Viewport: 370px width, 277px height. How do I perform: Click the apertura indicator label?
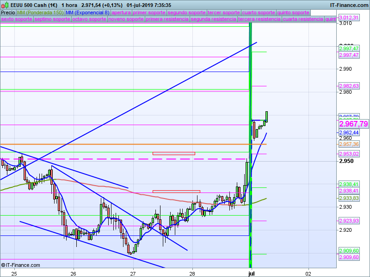(121, 12)
